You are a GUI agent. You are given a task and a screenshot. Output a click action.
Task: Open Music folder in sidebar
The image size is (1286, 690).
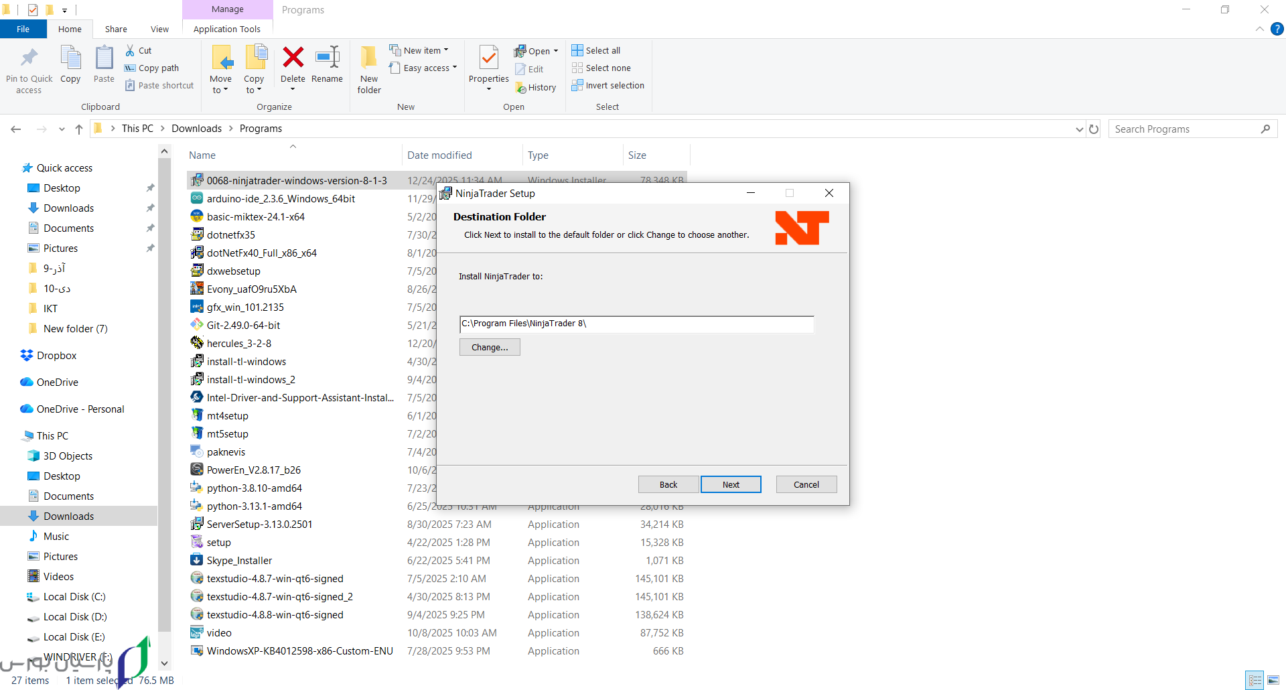56,536
